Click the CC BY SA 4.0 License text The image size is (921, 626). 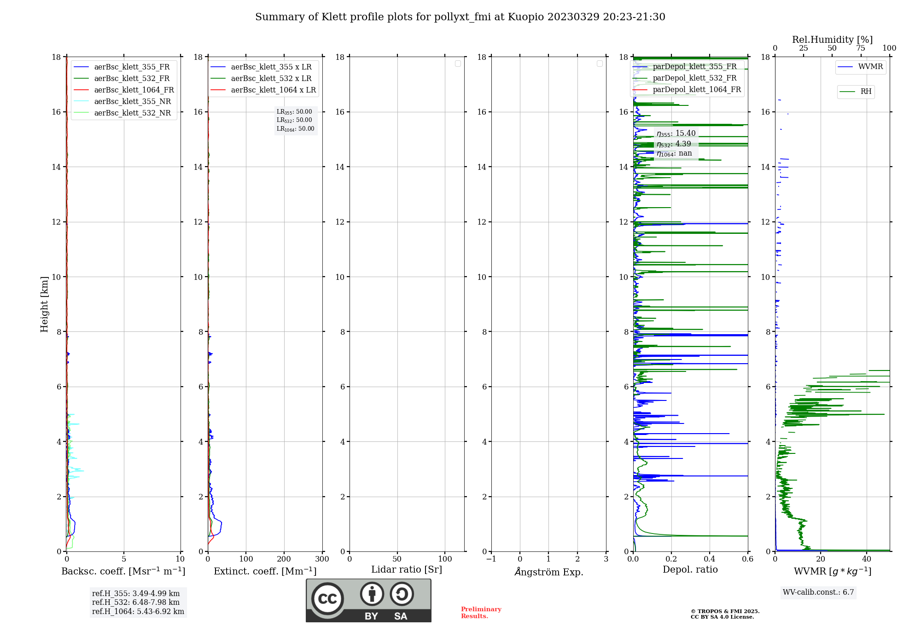(722, 617)
